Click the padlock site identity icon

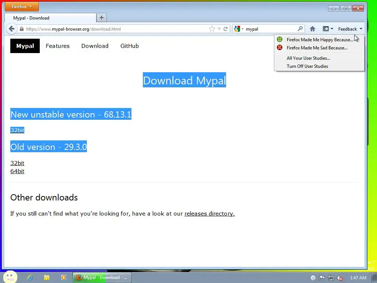22,29
